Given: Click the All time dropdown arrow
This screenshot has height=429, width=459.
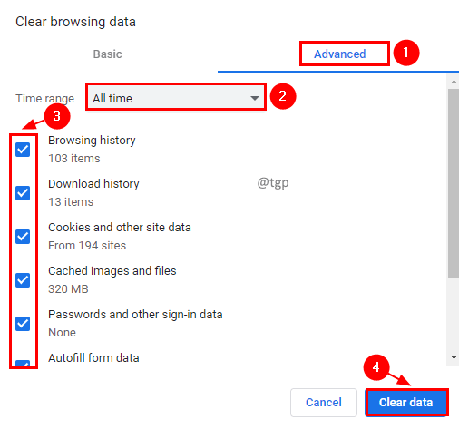Looking at the screenshot, I should tap(255, 98).
